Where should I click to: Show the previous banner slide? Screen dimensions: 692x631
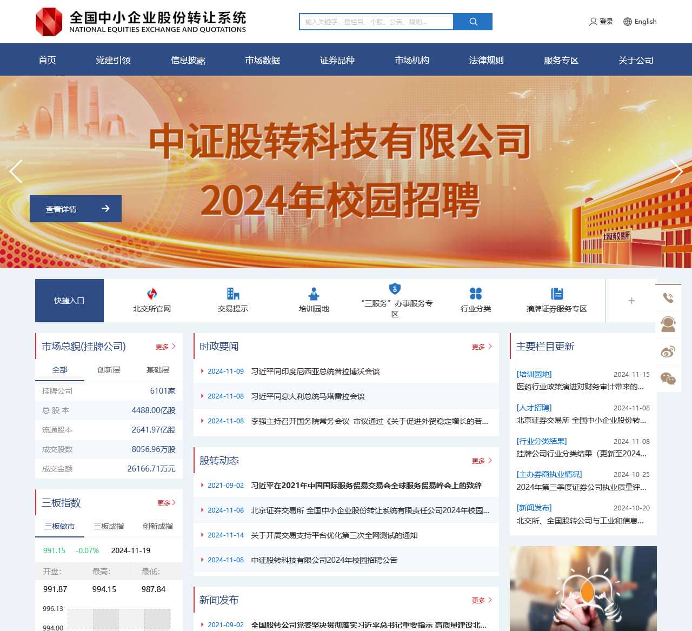pos(16,171)
